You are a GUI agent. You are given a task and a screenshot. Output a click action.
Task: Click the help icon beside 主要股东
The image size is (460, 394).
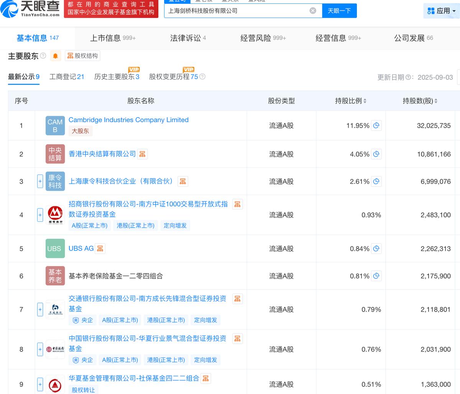(x=43, y=56)
